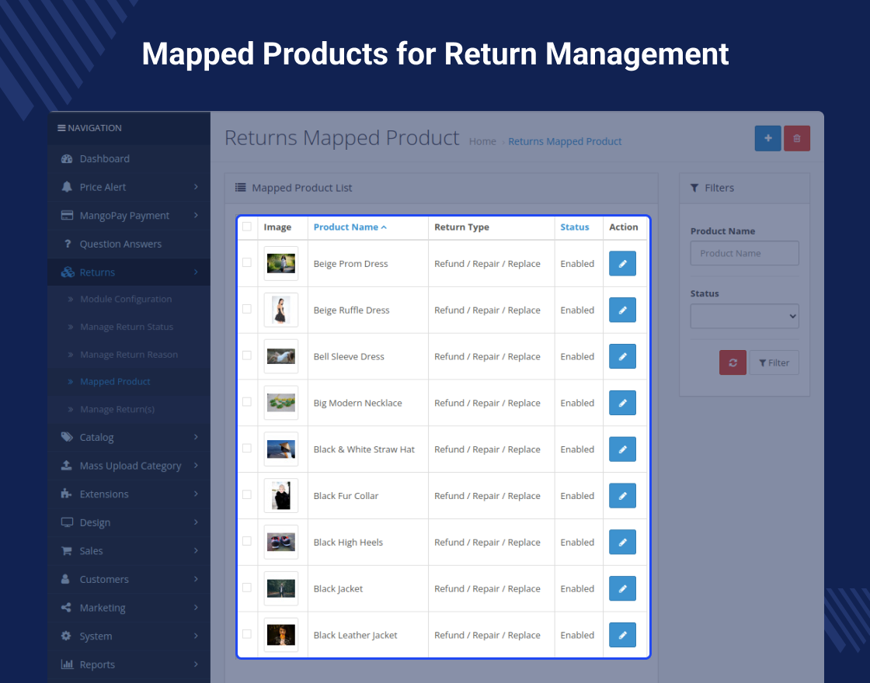Click the Mass Upload Category upload icon
Screen dimensions: 870x683
point(67,465)
